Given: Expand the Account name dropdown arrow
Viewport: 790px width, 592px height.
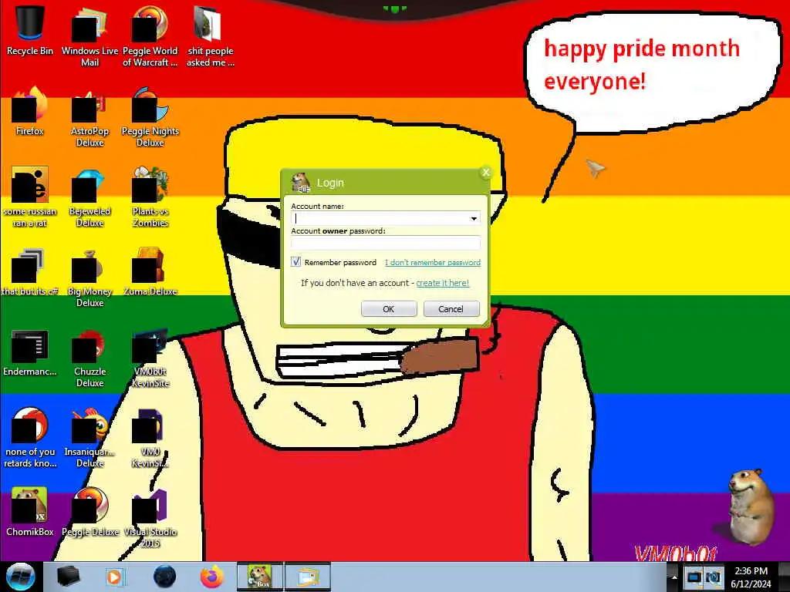Looking at the screenshot, I should (x=474, y=218).
